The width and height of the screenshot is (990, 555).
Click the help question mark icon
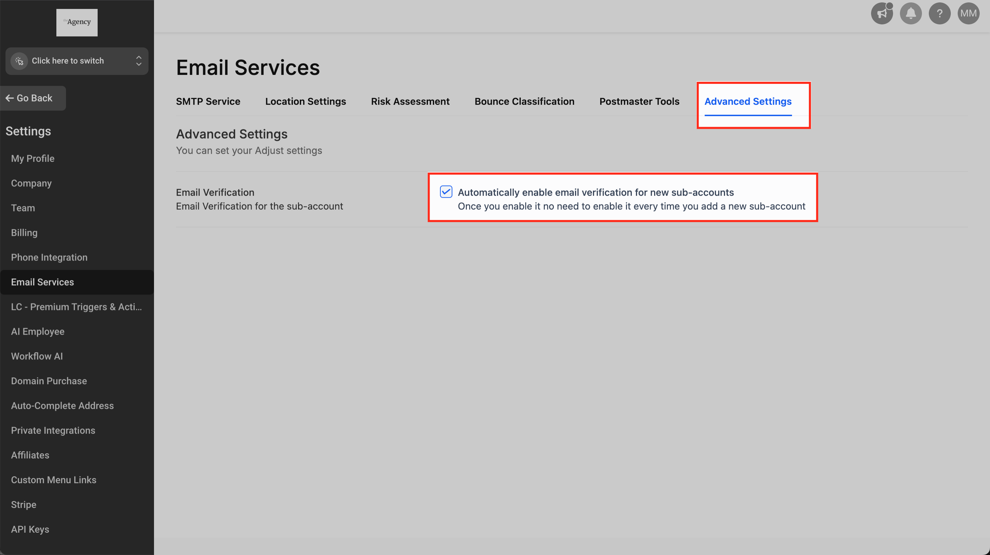click(x=939, y=14)
